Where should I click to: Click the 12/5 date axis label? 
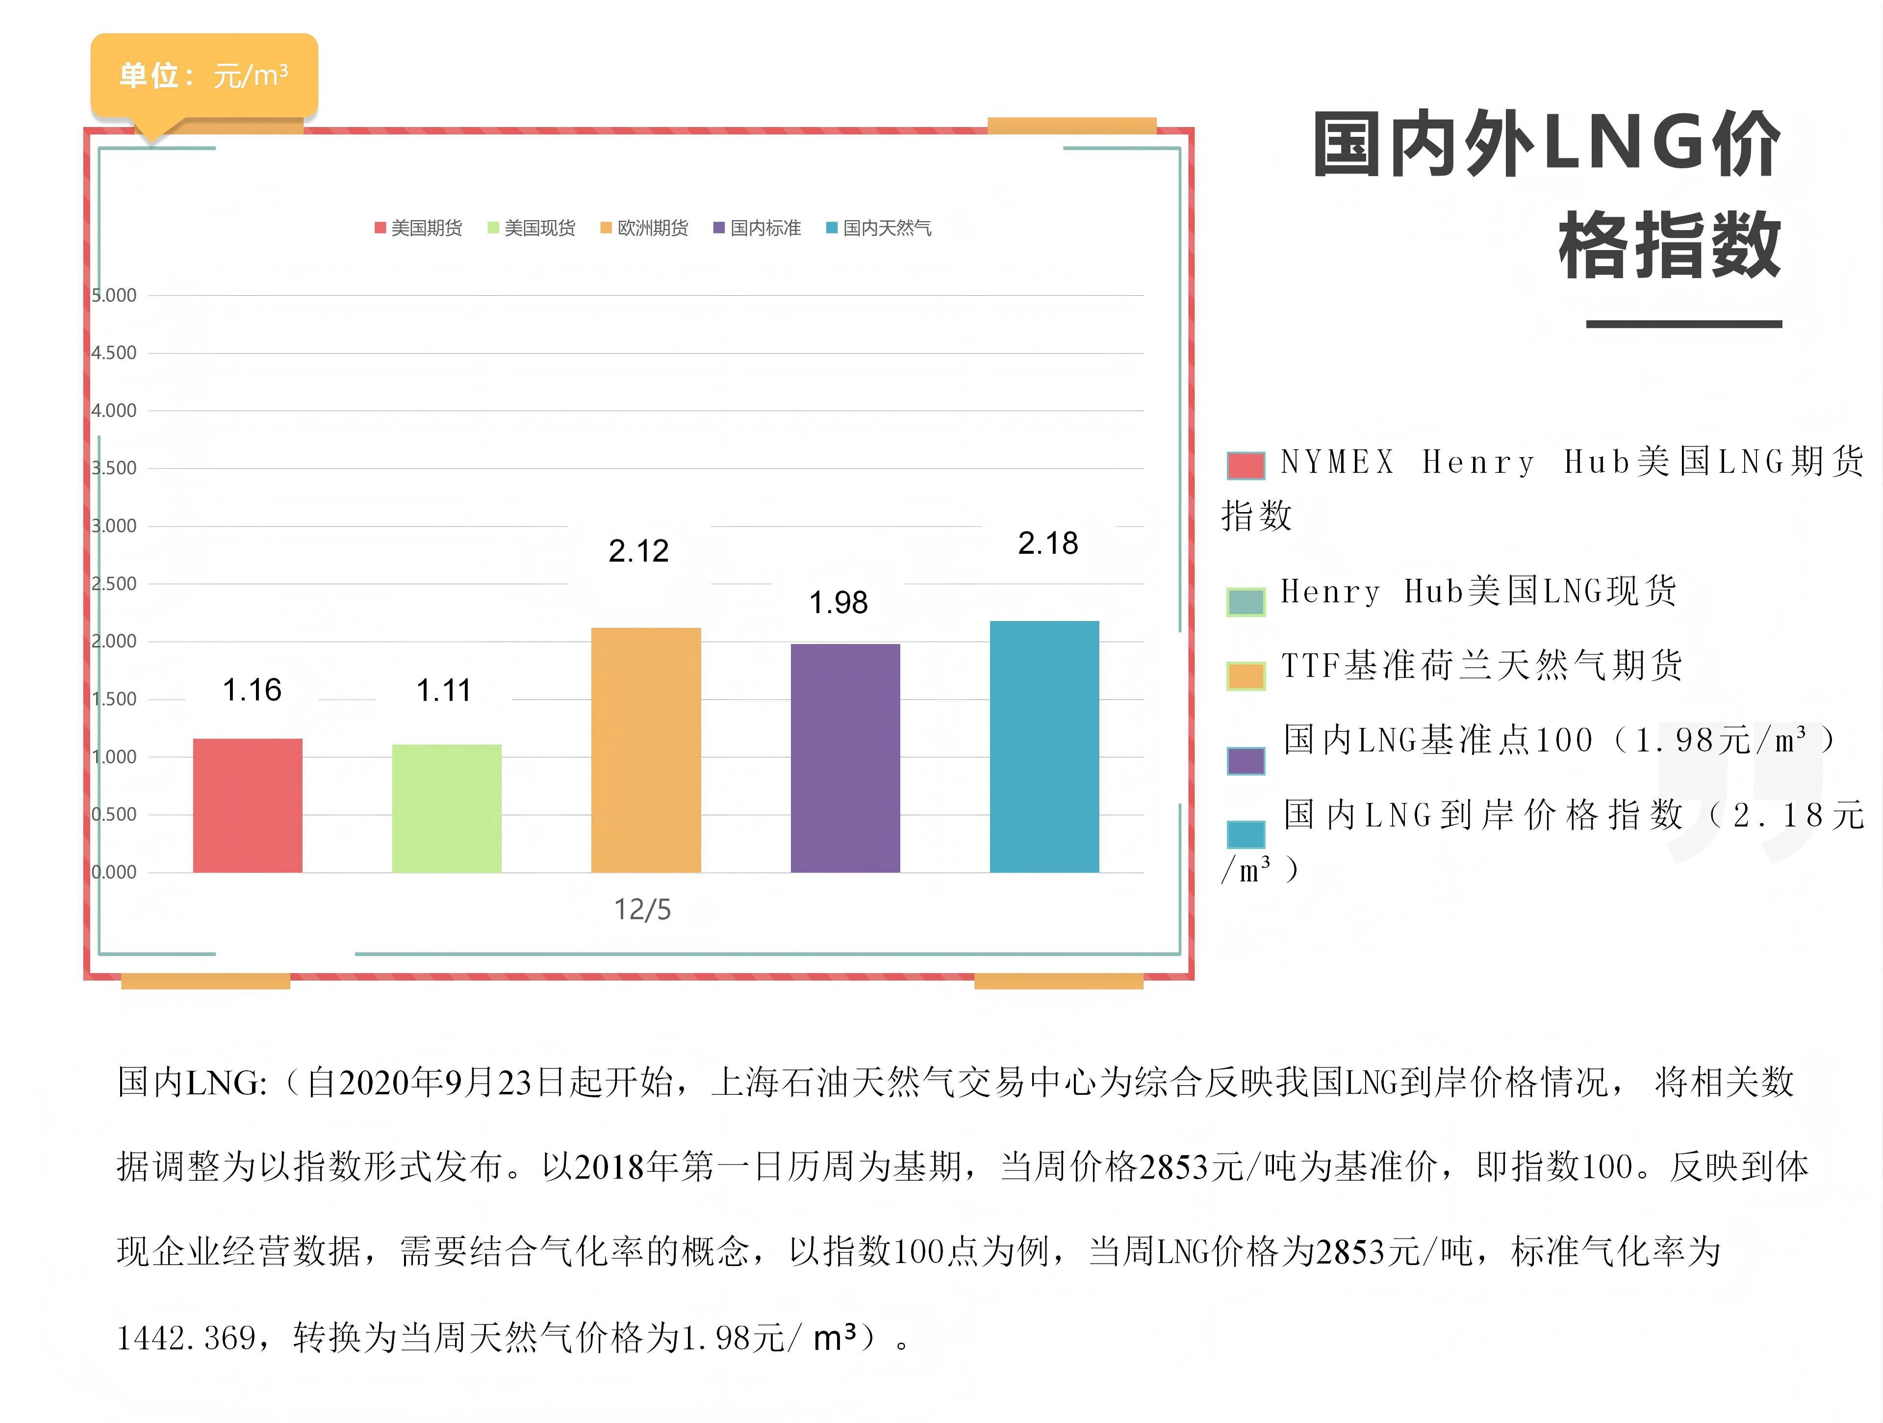click(x=643, y=909)
